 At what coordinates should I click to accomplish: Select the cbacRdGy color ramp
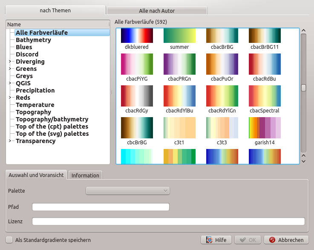point(137,96)
